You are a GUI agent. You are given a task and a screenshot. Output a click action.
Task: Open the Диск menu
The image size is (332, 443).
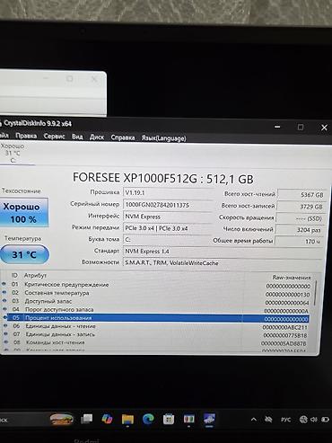point(97,137)
